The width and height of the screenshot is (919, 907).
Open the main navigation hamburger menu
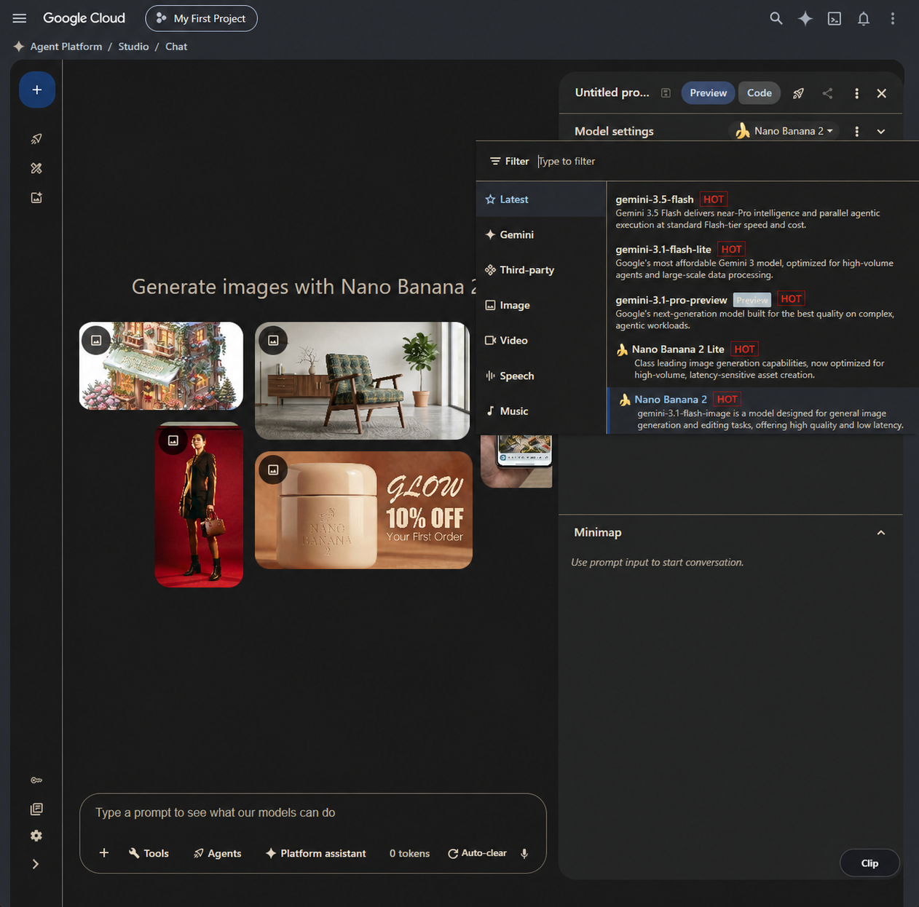tap(20, 18)
